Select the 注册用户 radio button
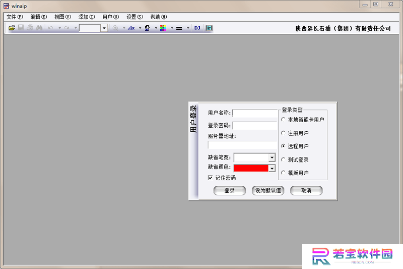Screen dimensions: 403x269 pyautogui.click(x=283, y=133)
